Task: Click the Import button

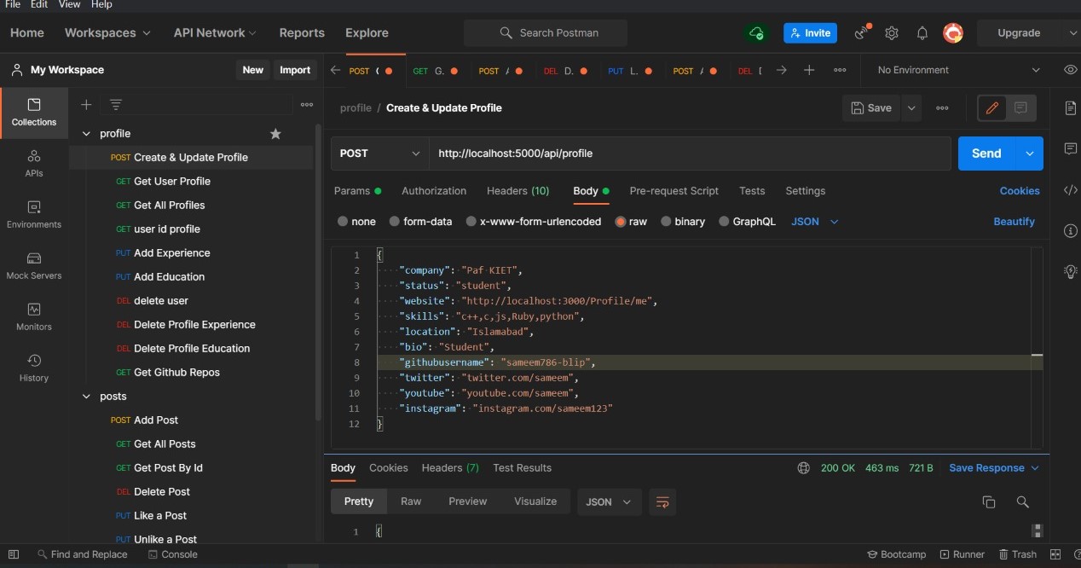Action: 295,70
